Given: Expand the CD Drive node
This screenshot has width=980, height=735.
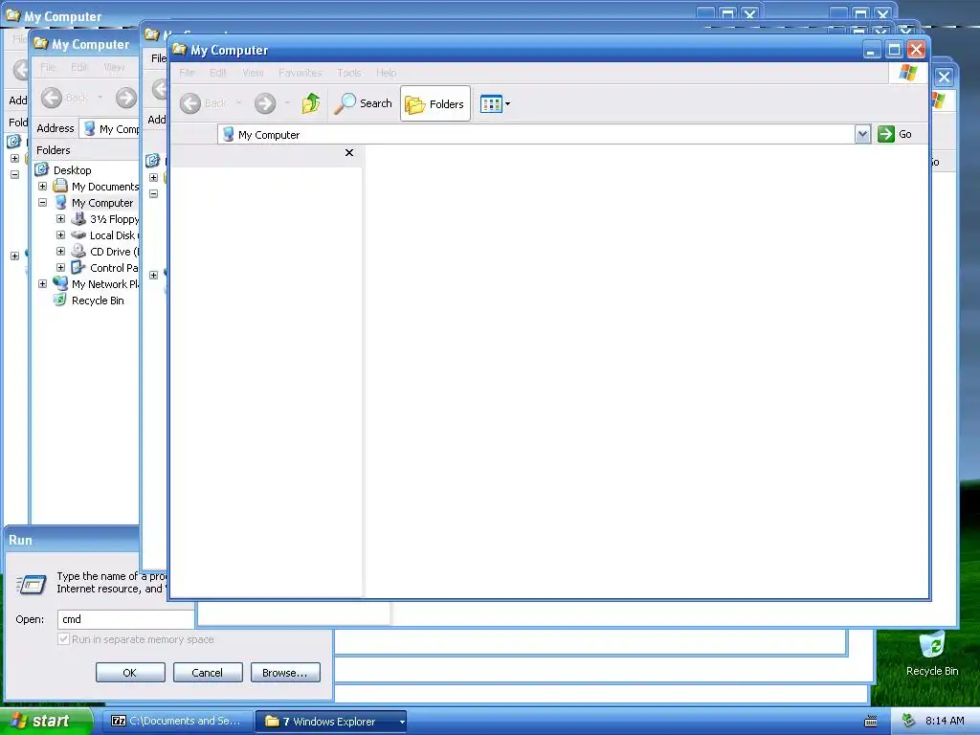Looking at the screenshot, I should click(x=60, y=252).
